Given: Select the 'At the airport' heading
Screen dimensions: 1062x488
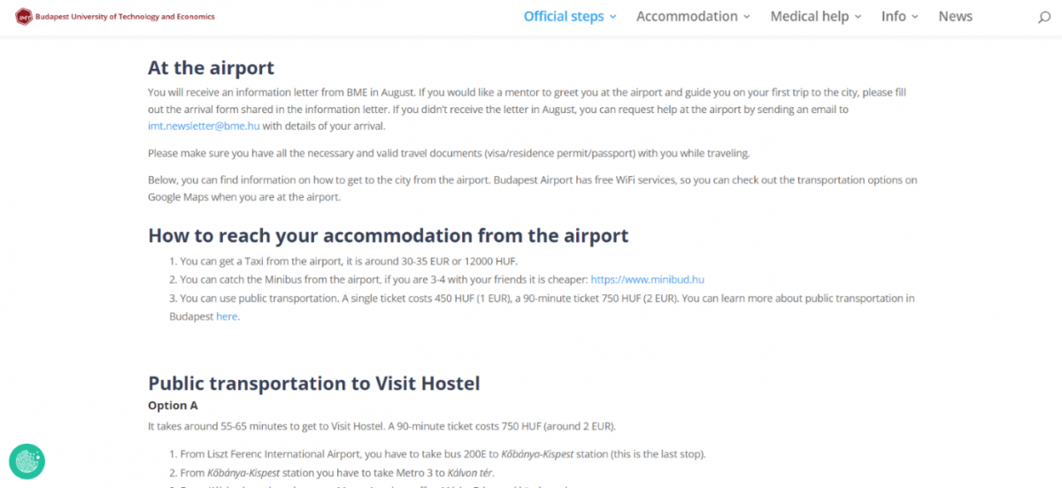Looking at the screenshot, I should tap(212, 68).
